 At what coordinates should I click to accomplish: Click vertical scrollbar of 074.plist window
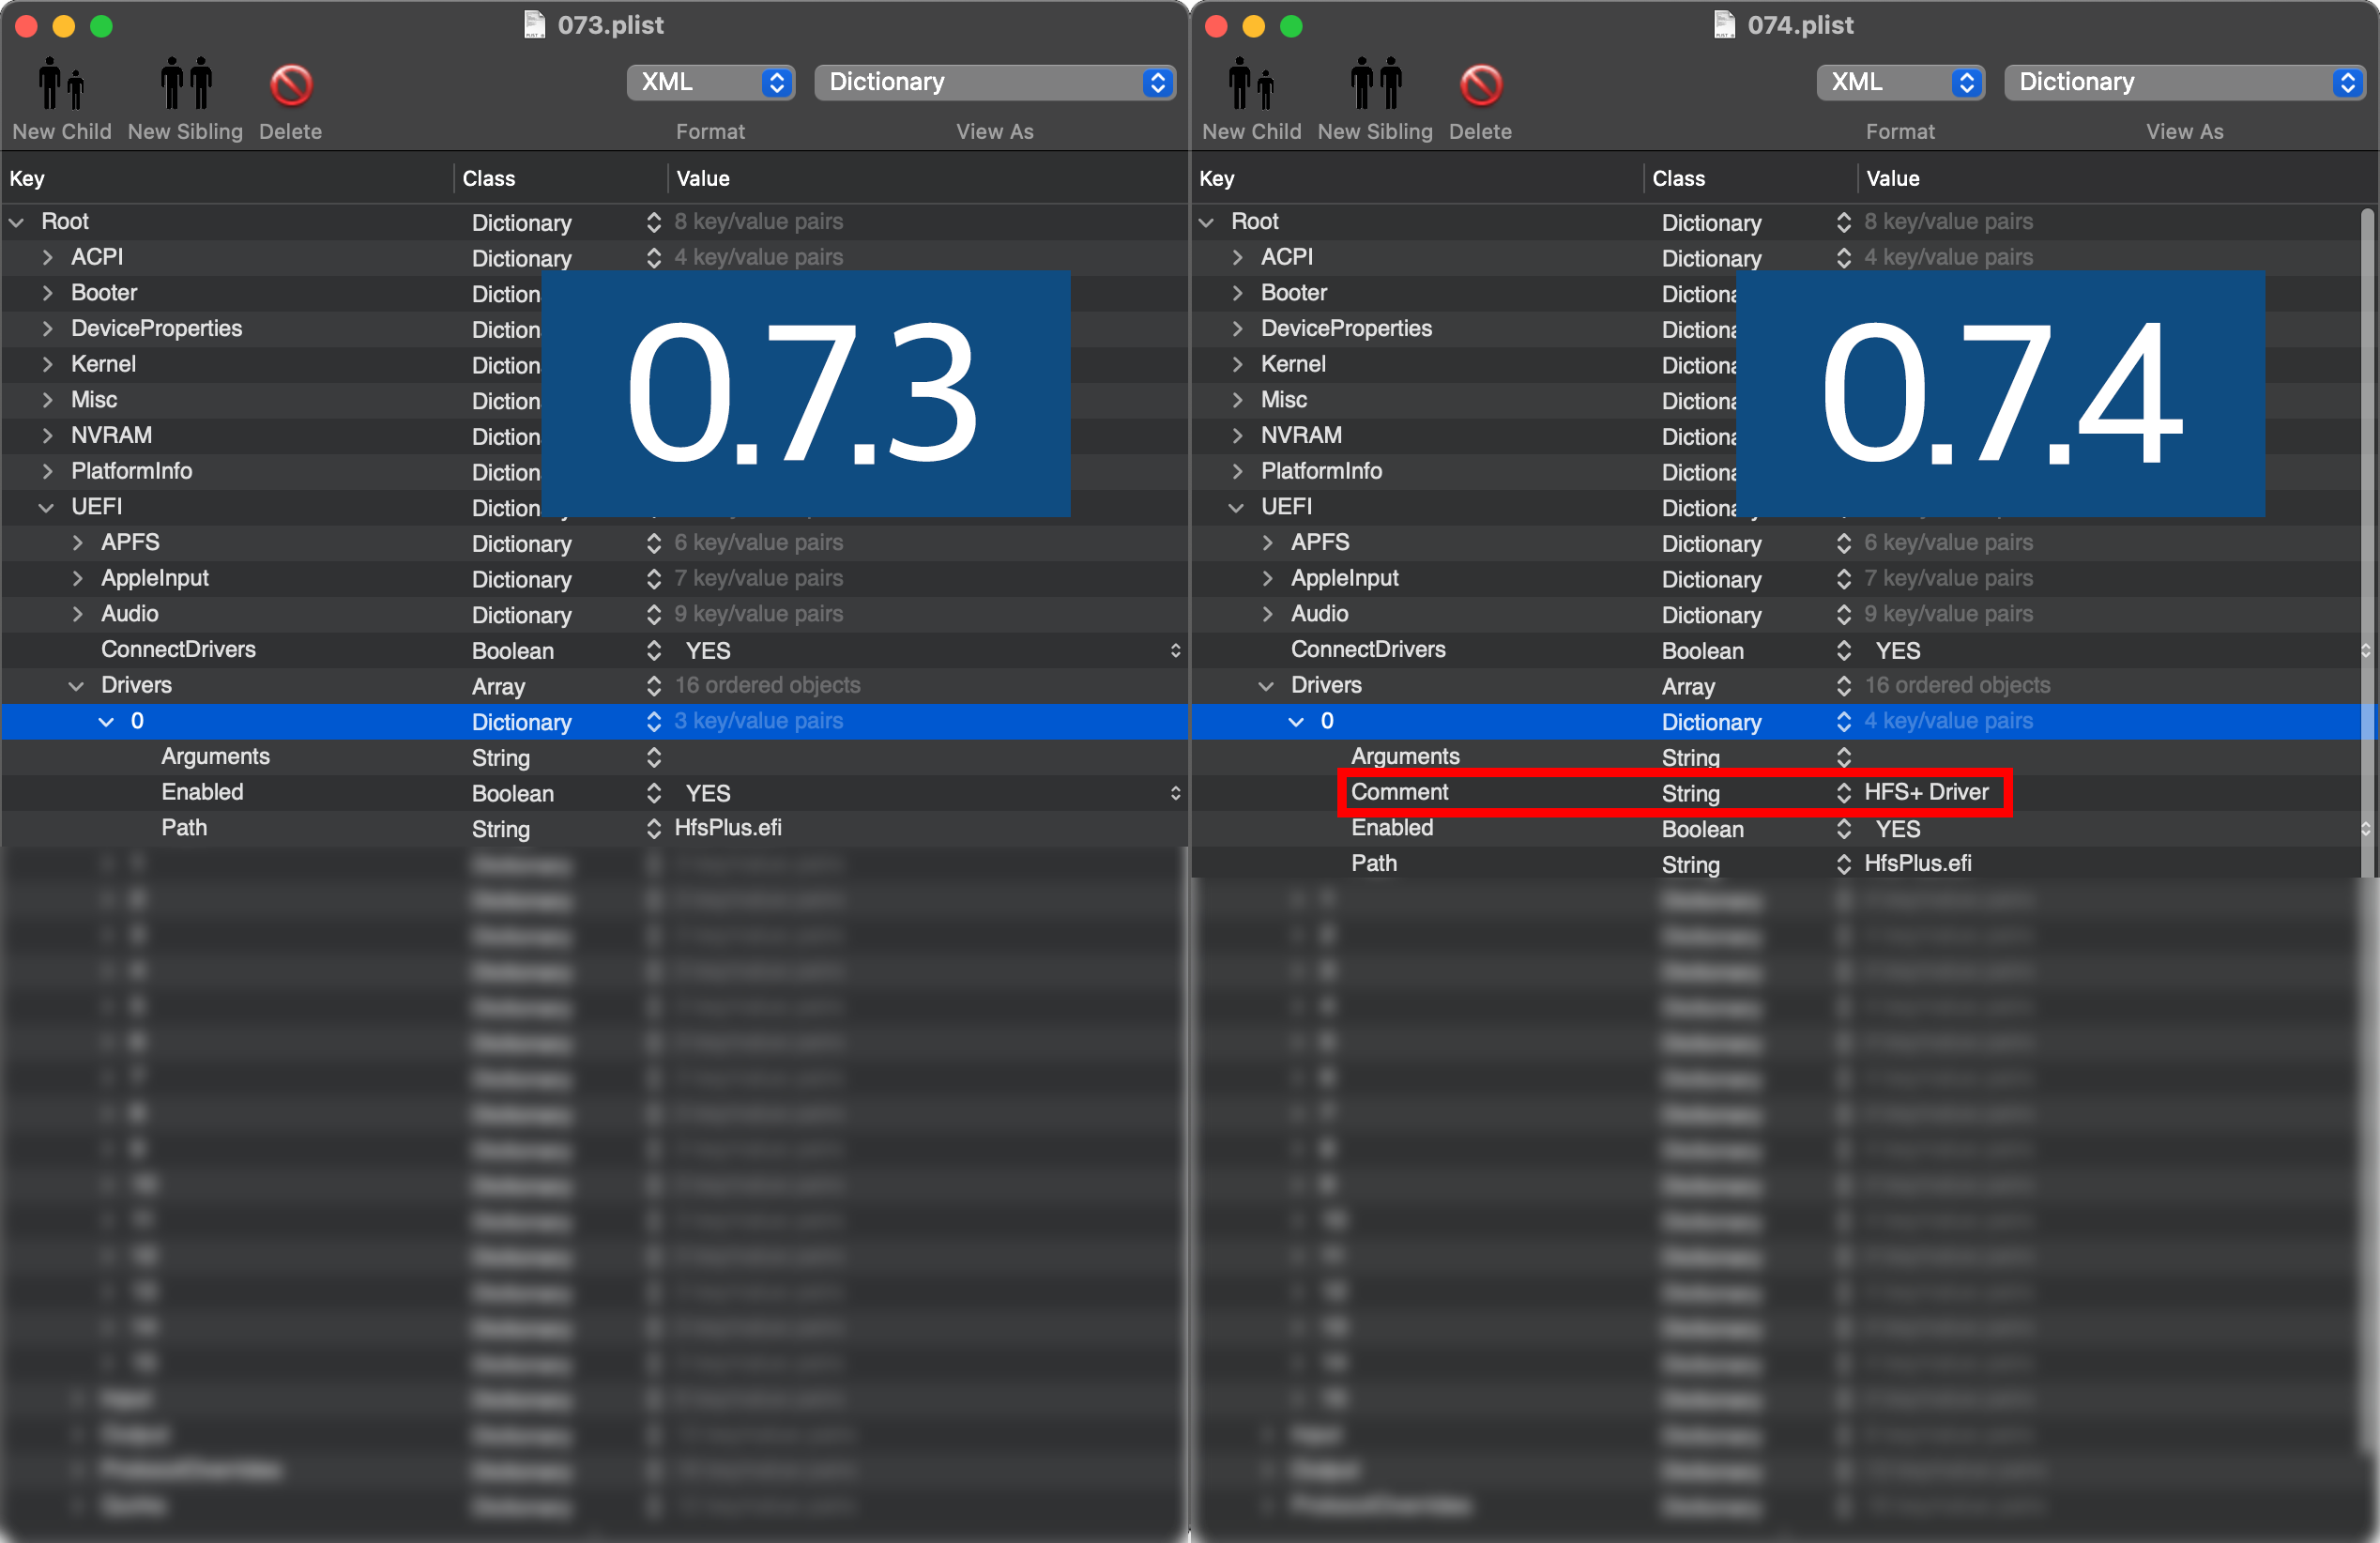coord(2366,500)
